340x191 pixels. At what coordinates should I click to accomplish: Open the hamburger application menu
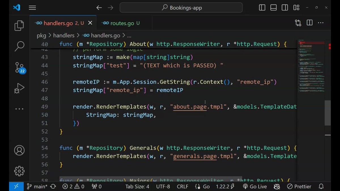click(x=32, y=8)
